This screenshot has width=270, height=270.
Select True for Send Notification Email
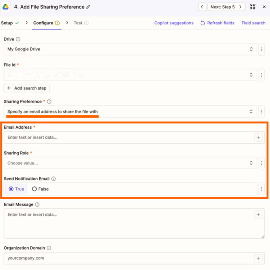(16, 189)
